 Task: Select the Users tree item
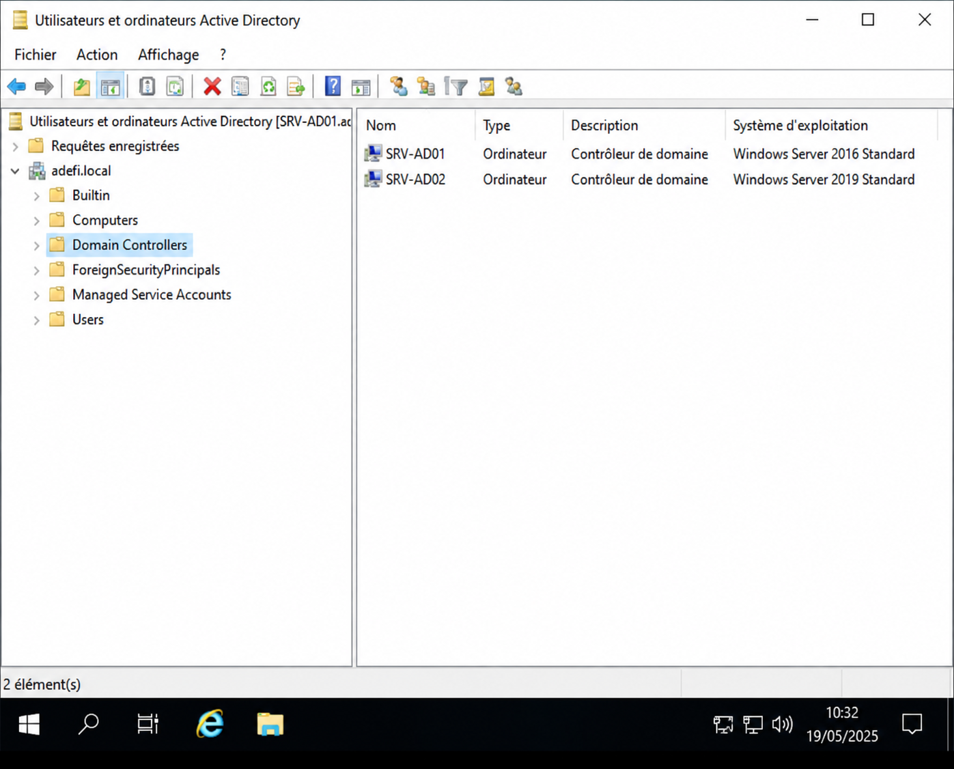click(x=88, y=320)
